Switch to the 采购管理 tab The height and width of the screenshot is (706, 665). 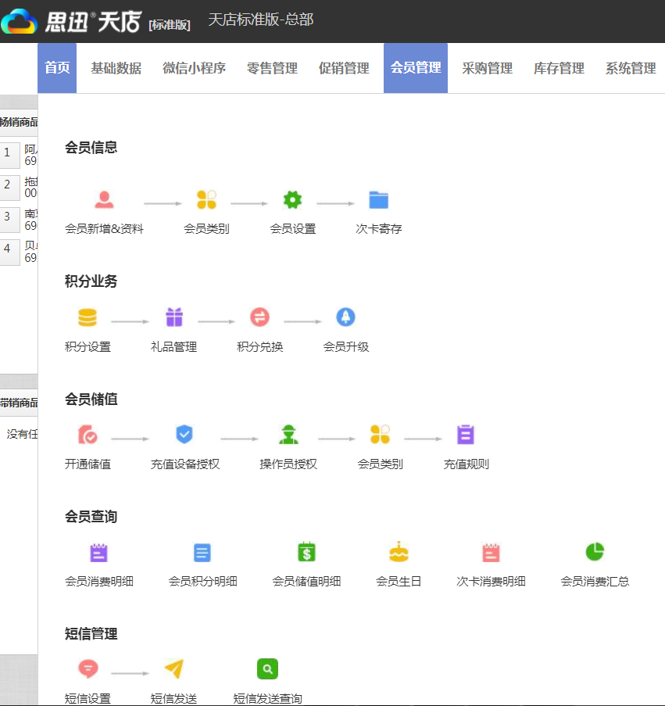coord(486,68)
